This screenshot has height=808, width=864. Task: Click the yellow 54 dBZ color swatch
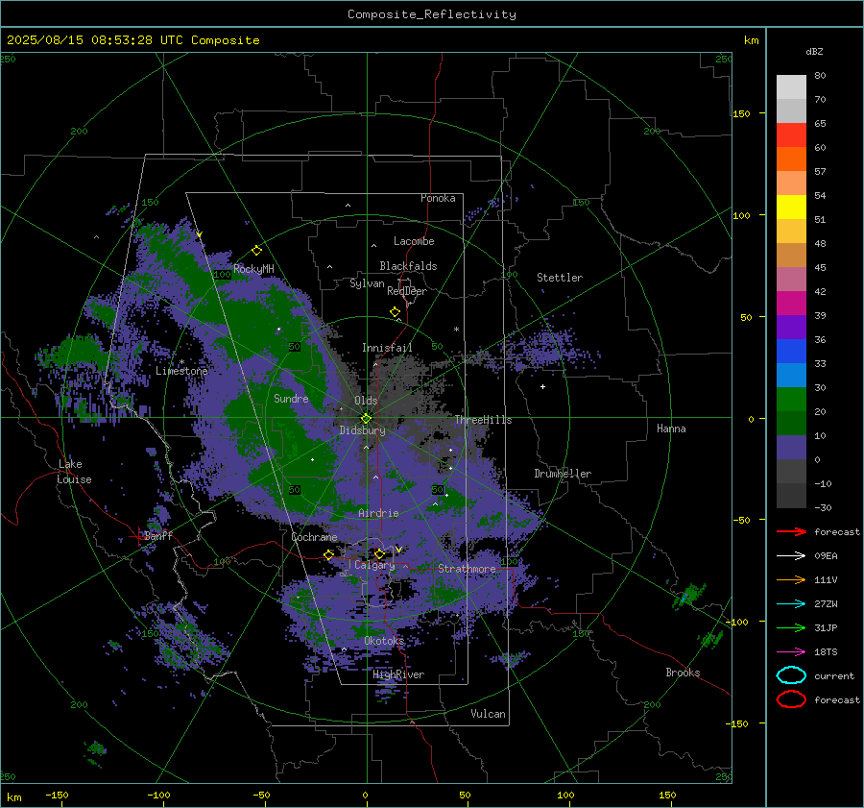coord(791,207)
